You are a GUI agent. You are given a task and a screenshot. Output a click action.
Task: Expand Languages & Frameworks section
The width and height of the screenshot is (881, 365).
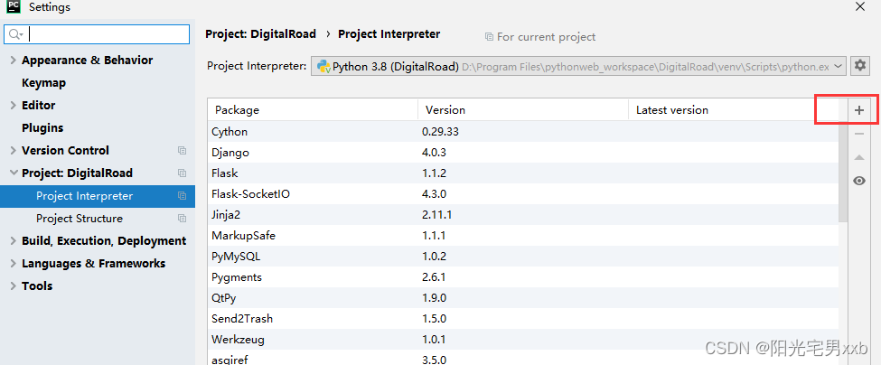click(13, 264)
